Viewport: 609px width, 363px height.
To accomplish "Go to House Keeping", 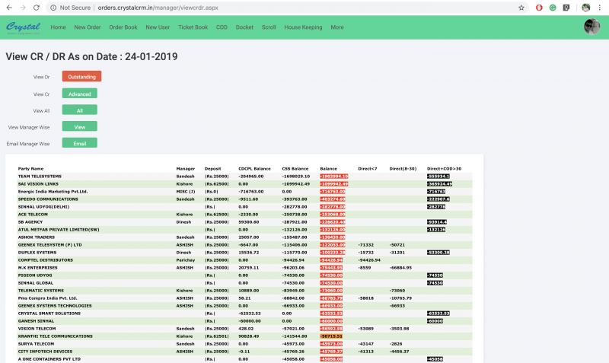I will tap(303, 27).
